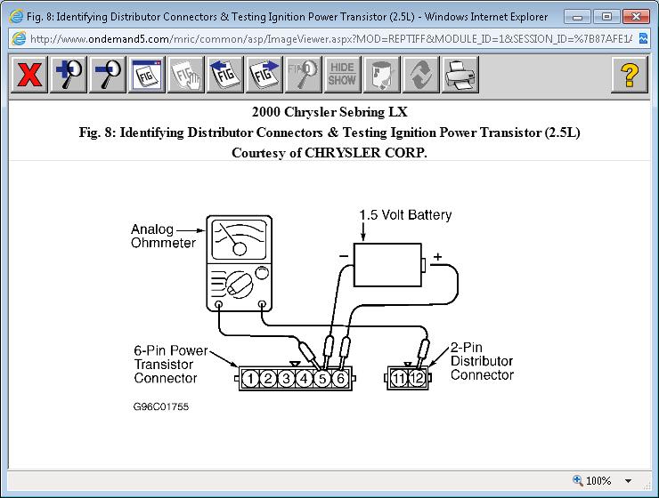Open the zoom level dropdown arrow
Screen dimensions: 659x498
629,481
